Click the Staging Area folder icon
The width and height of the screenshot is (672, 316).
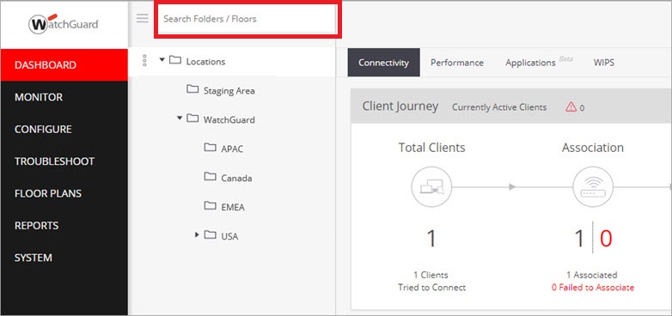click(192, 89)
